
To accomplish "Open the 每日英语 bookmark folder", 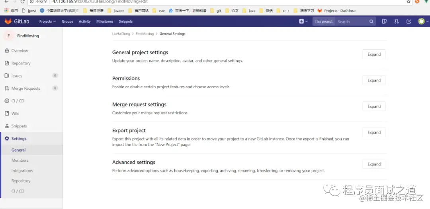I will click(x=94, y=11).
